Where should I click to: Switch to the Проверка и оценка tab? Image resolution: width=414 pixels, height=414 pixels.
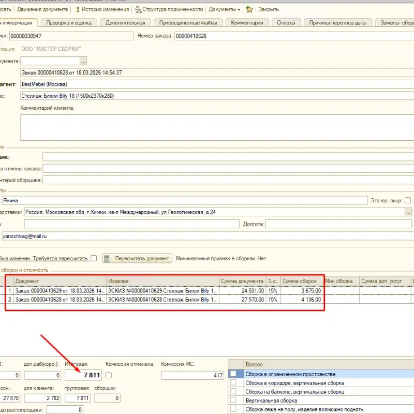(68, 23)
